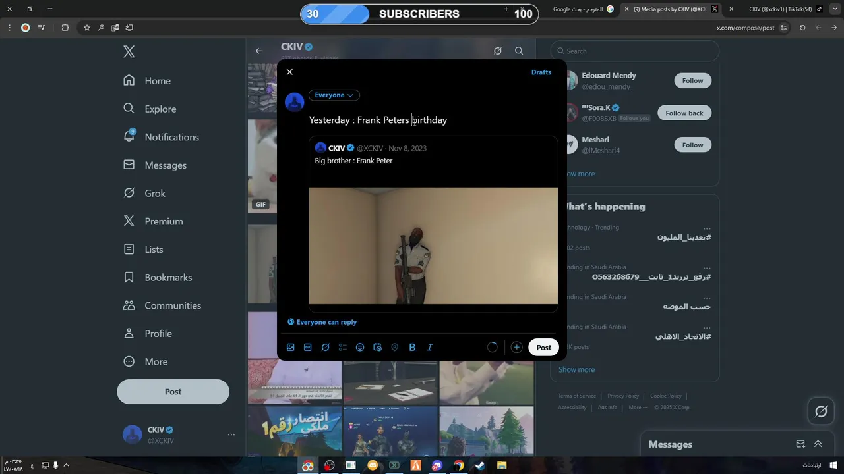The width and height of the screenshot is (844, 474).
Task: Switch to the CKIV TikTok browser tab
Action: [785, 9]
